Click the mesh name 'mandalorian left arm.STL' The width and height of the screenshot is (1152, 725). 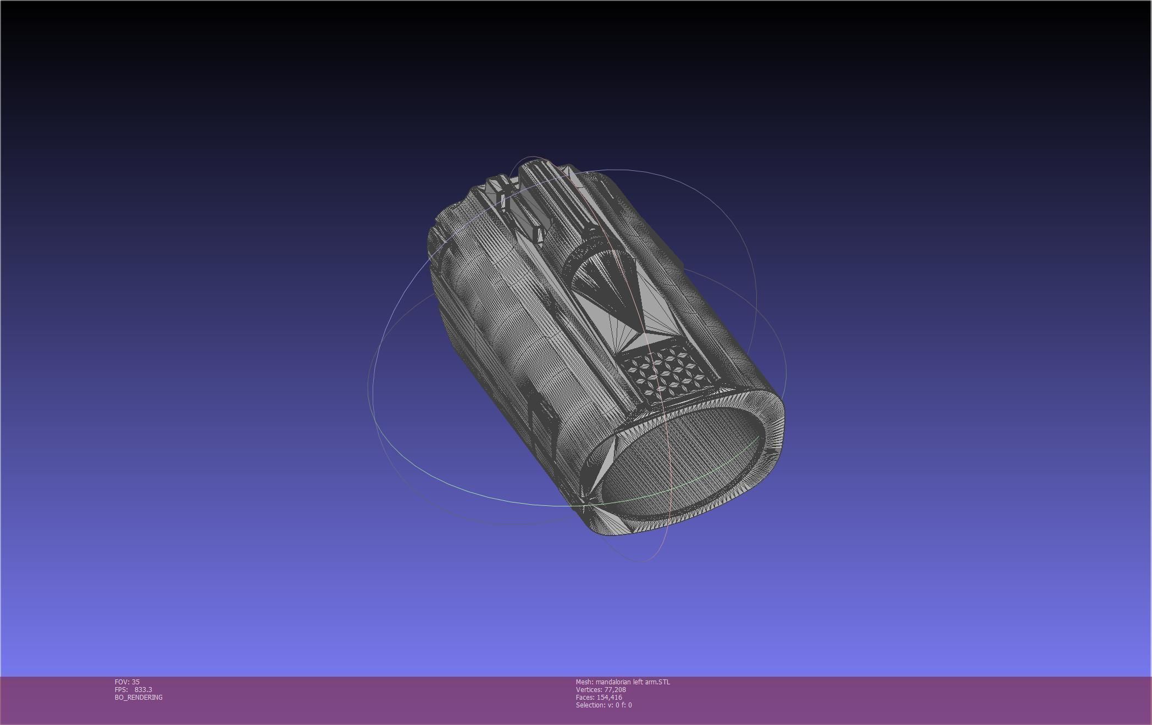click(633, 682)
